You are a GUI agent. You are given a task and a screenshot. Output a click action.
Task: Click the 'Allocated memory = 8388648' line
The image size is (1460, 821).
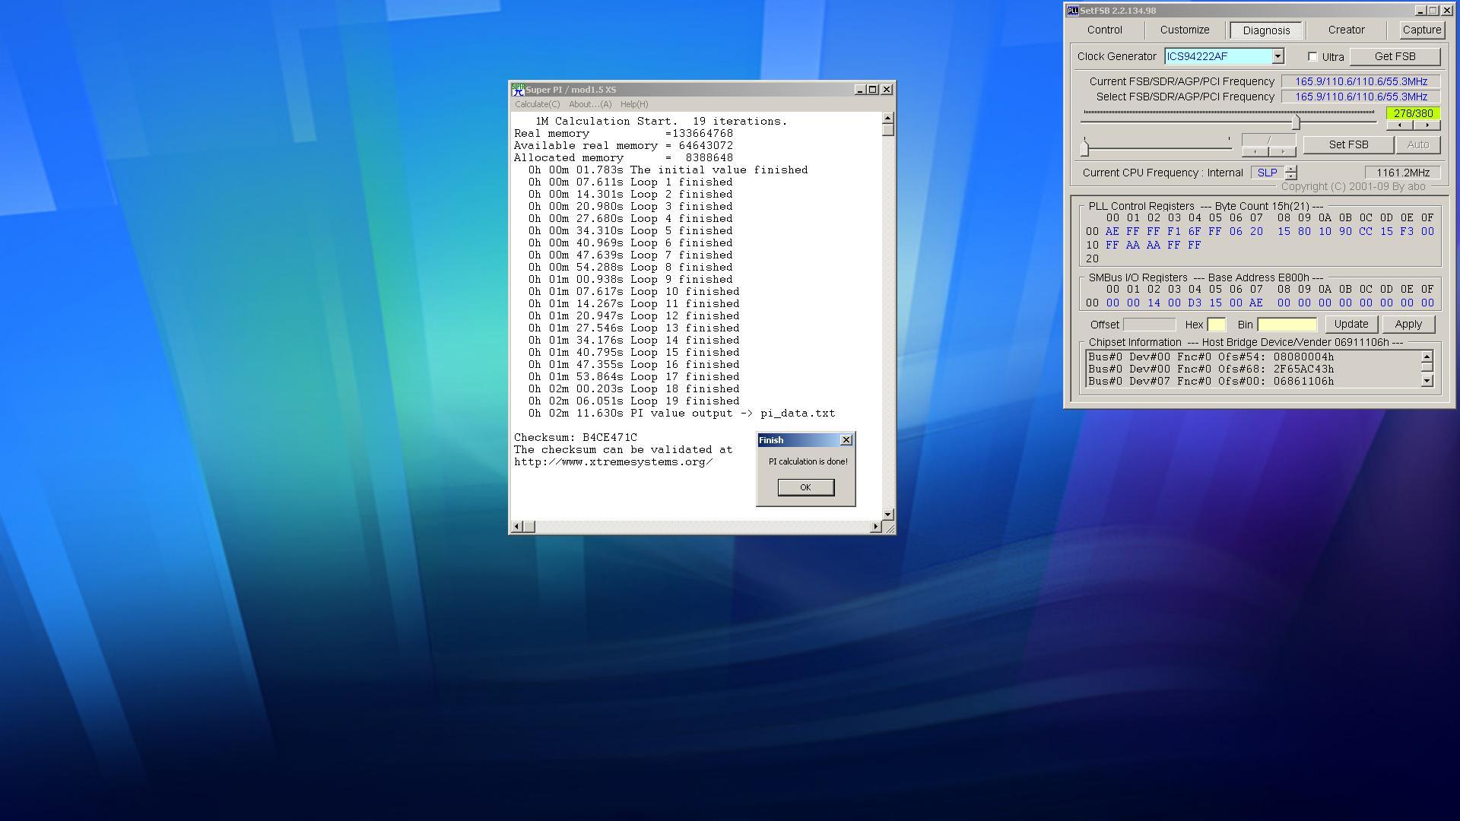623,158
